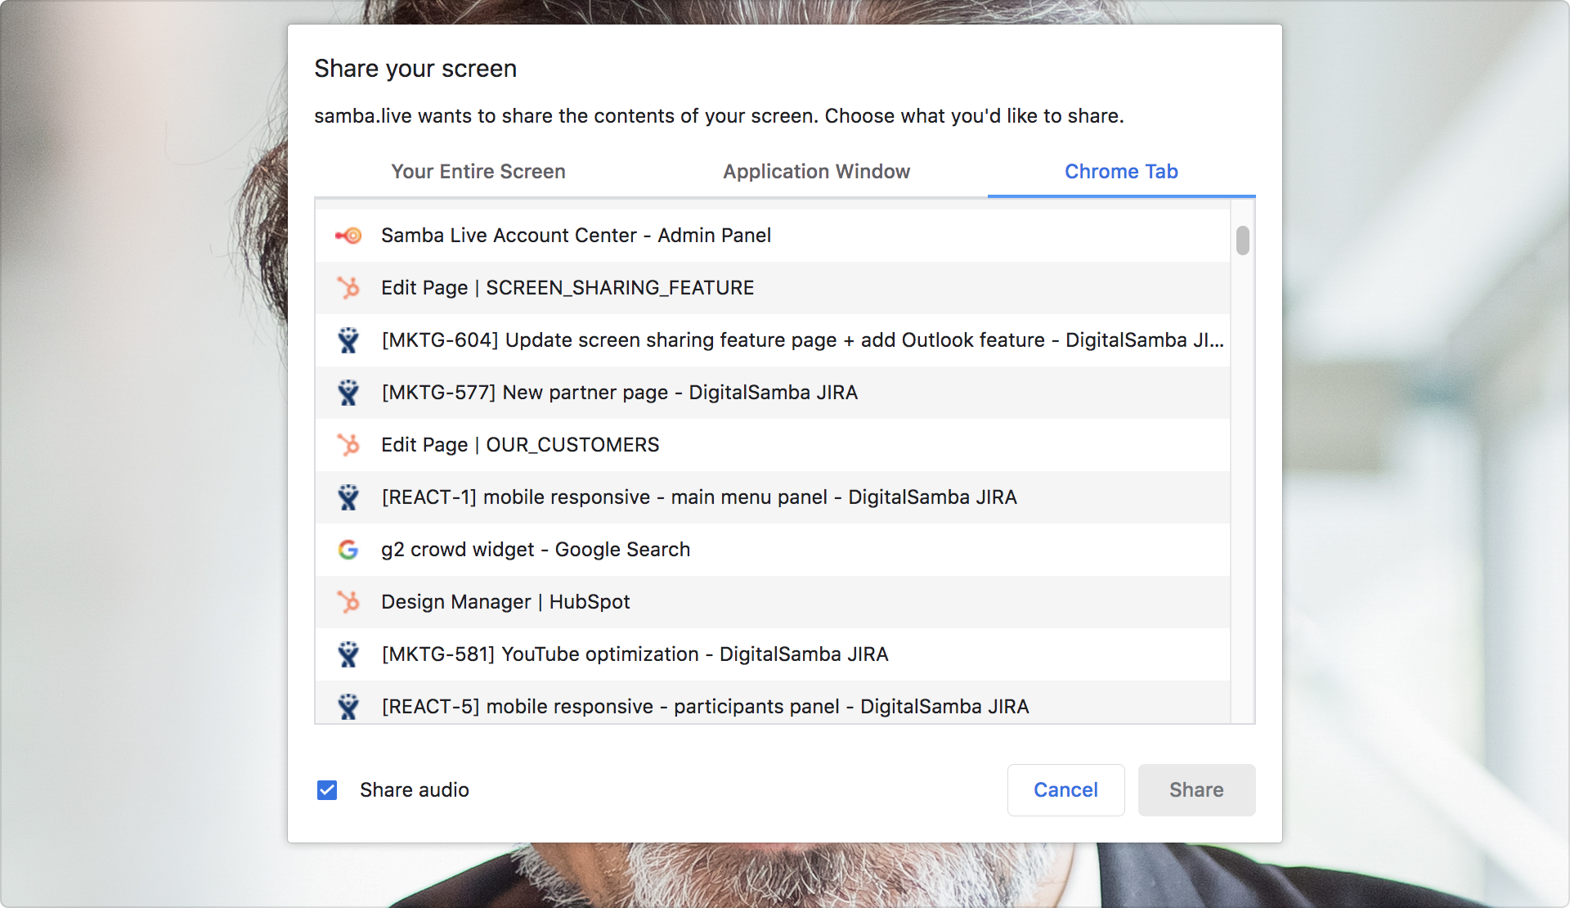Choose g2 crowd widget - Google Search
Viewport: 1570px width, 908px height.
pyautogui.click(x=773, y=550)
